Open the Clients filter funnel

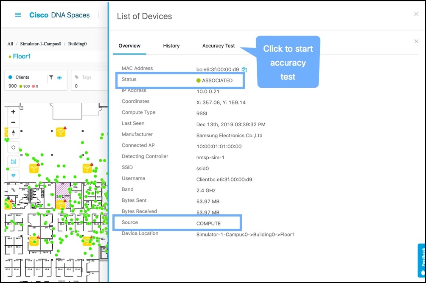point(52,78)
